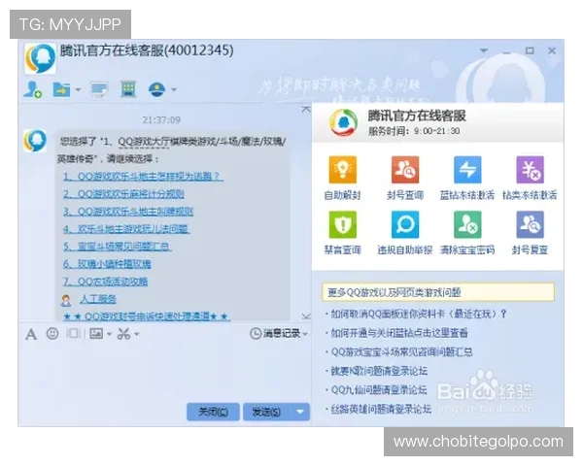Viewport: 583px width, 466px height.
Task: Click the green application grid icon
Action: click(x=128, y=89)
